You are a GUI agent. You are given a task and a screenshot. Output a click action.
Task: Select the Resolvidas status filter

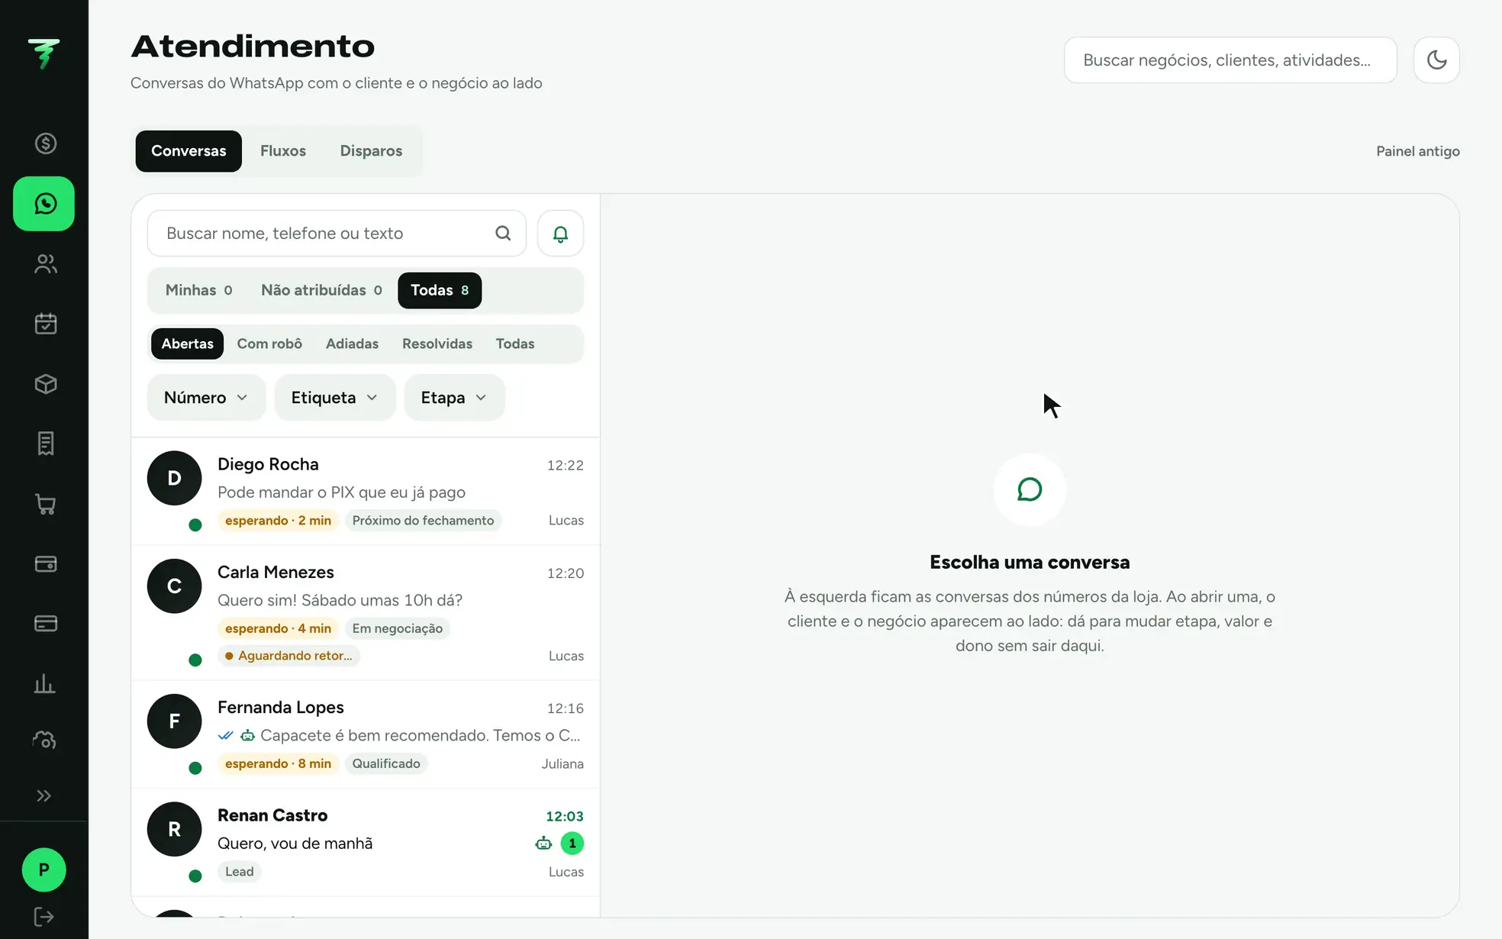pos(437,344)
